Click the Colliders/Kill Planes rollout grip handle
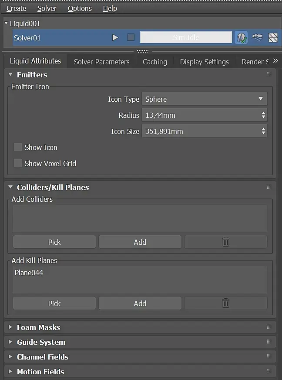The width and height of the screenshot is (282, 380). [x=269, y=187]
